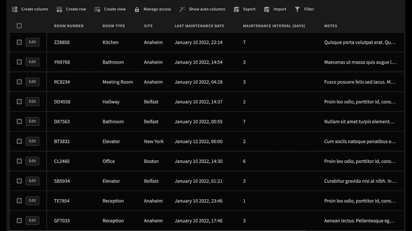
Task: Click the ROOM TYPE column header
Action: [x=114, y=26]
